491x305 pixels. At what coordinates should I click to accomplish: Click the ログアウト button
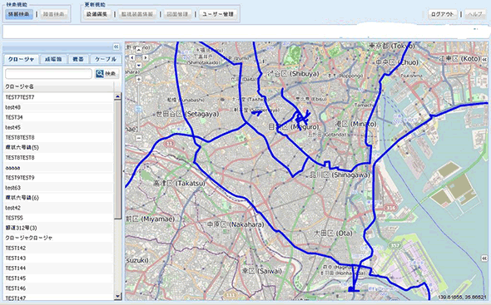443,14
